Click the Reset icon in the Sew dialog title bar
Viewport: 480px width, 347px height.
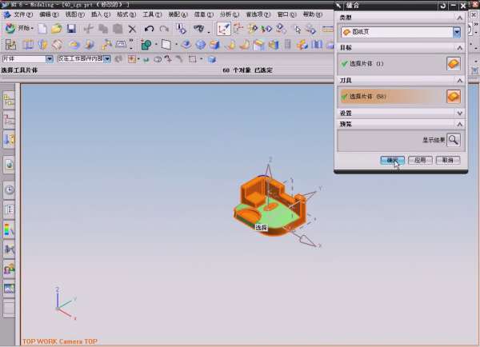pyautogui.click(x=442, y=6)
